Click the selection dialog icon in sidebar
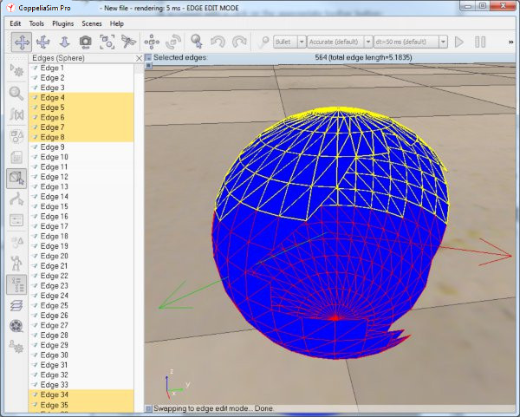This screenshot has height=417, width=520. click(16, 220)
